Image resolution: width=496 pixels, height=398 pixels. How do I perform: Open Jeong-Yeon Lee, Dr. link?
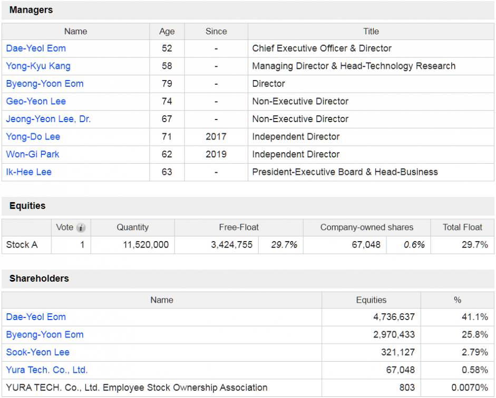click(48, 119)
